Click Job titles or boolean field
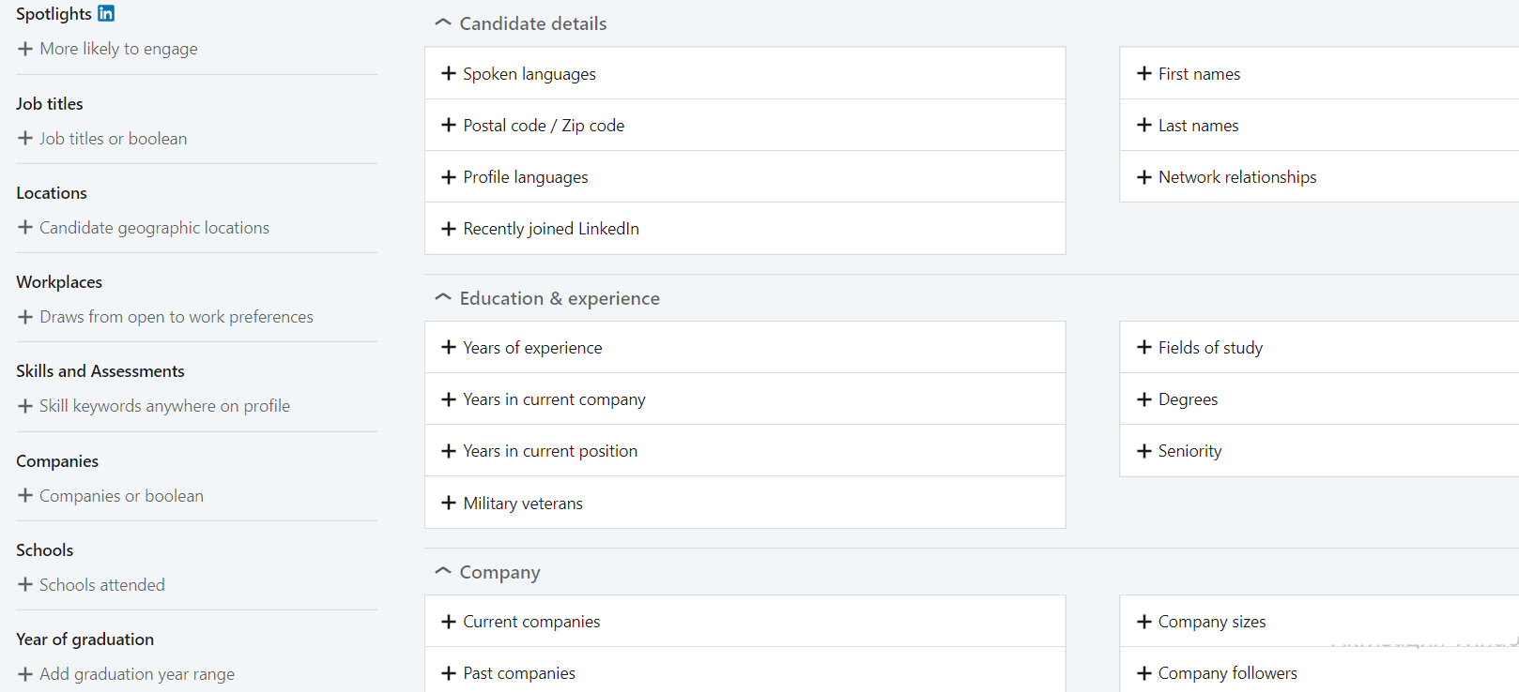 pyautogui.click(x=113, y=139)
